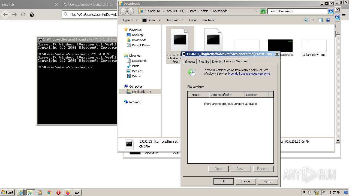
Task: Expand address bar history dropdown
Action: [x=256, y=11]
